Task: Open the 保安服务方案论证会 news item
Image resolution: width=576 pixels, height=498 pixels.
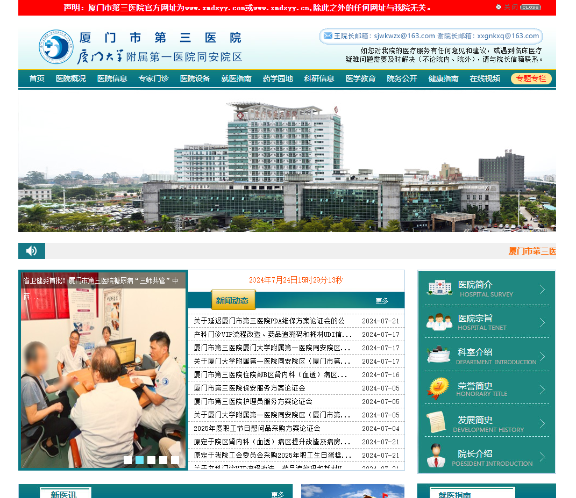Action: tap(250, 388)
